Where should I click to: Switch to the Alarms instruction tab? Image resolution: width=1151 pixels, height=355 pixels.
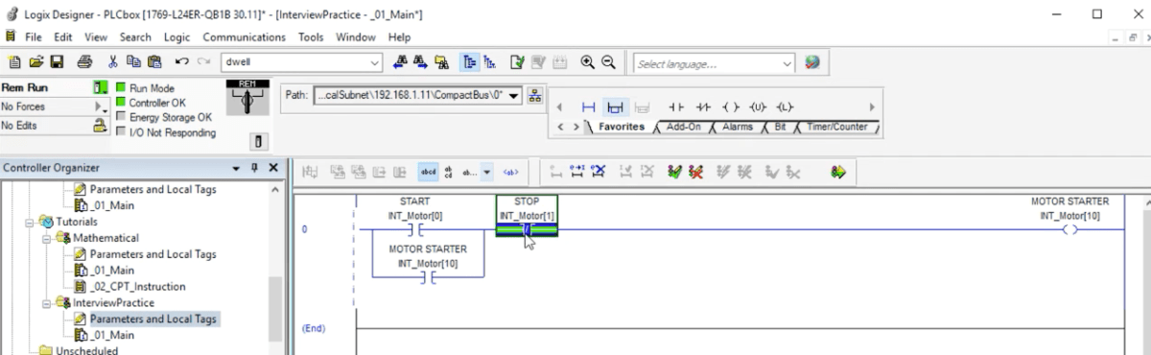738,127
